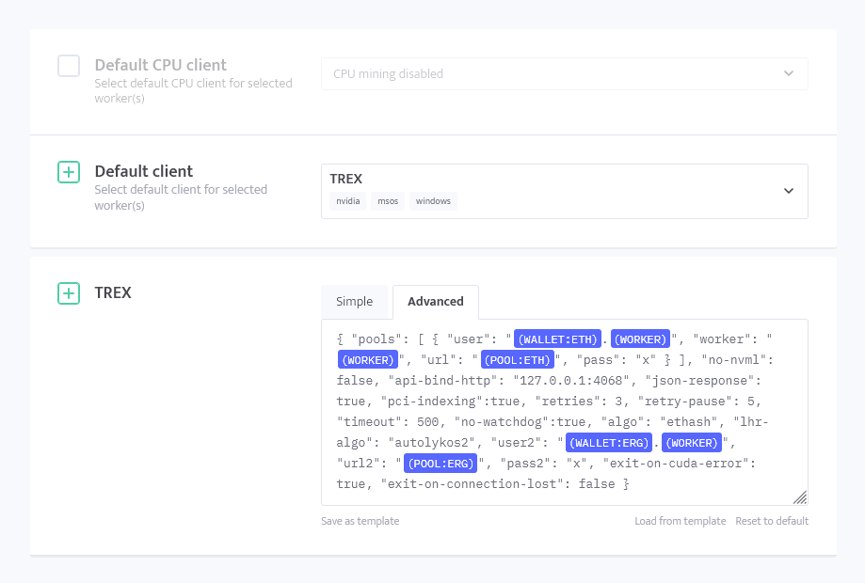Click Reset to default link
This screenshot has width=865, height=583.
tap(772, 521)
